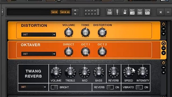The width and height of the screenshot is (172, 97).
Task: Open the tuner tool
Action: pyautogui.click(x=117, y=12)
